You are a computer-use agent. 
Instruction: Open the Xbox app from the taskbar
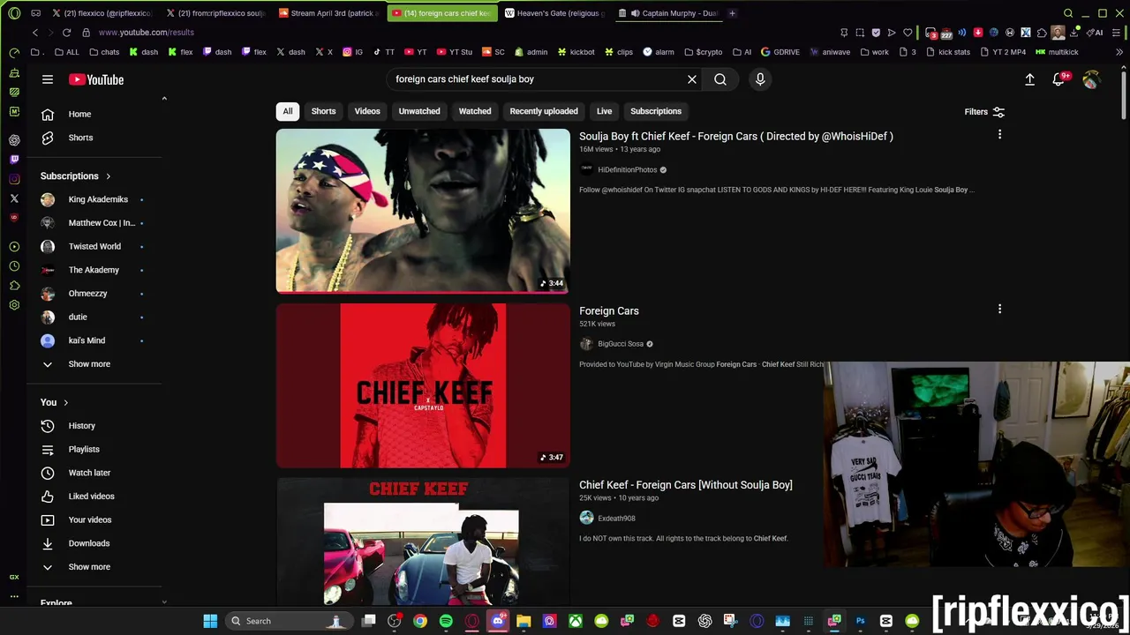[575, 621]
